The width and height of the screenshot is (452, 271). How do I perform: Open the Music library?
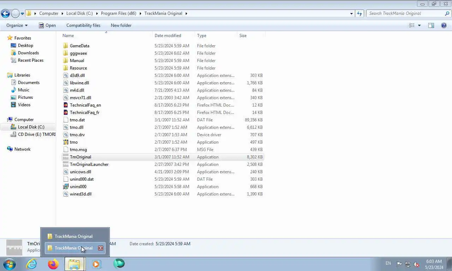pyautogui.click(x=24, y=90)
